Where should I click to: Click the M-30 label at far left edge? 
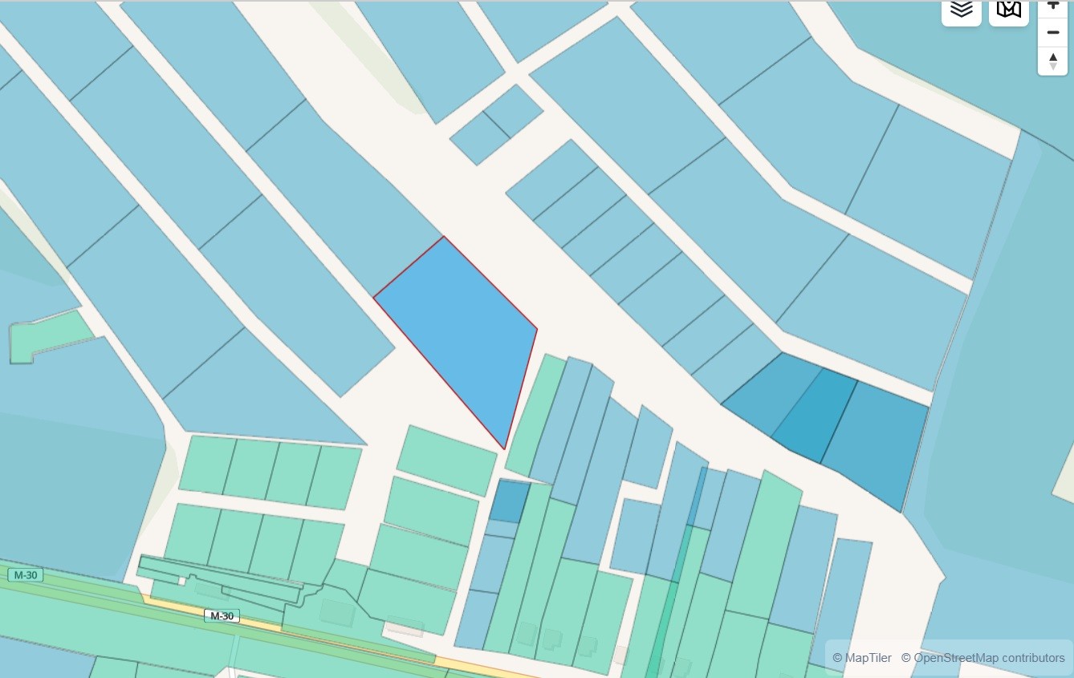(x=24, y=575)
